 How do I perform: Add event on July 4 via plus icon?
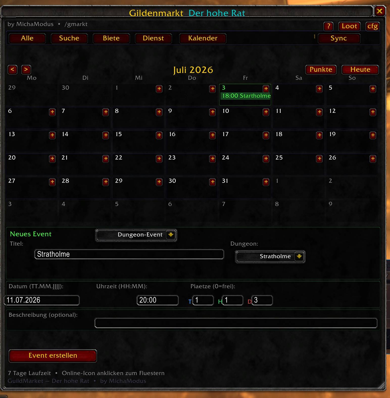[320, 89]
